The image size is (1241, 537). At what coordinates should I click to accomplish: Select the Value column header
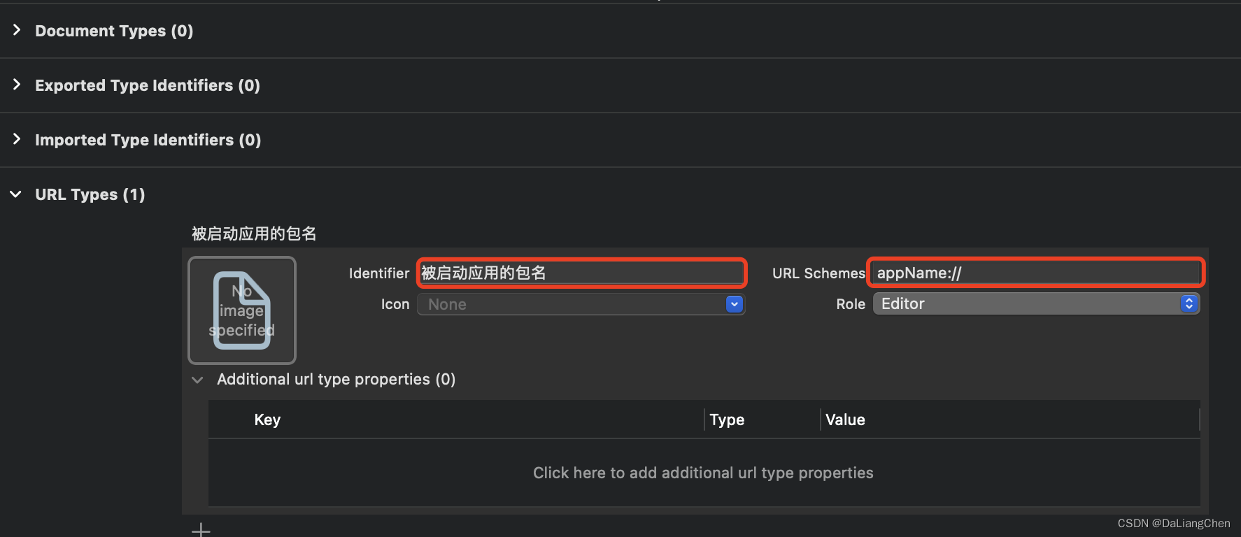(845, 420)
